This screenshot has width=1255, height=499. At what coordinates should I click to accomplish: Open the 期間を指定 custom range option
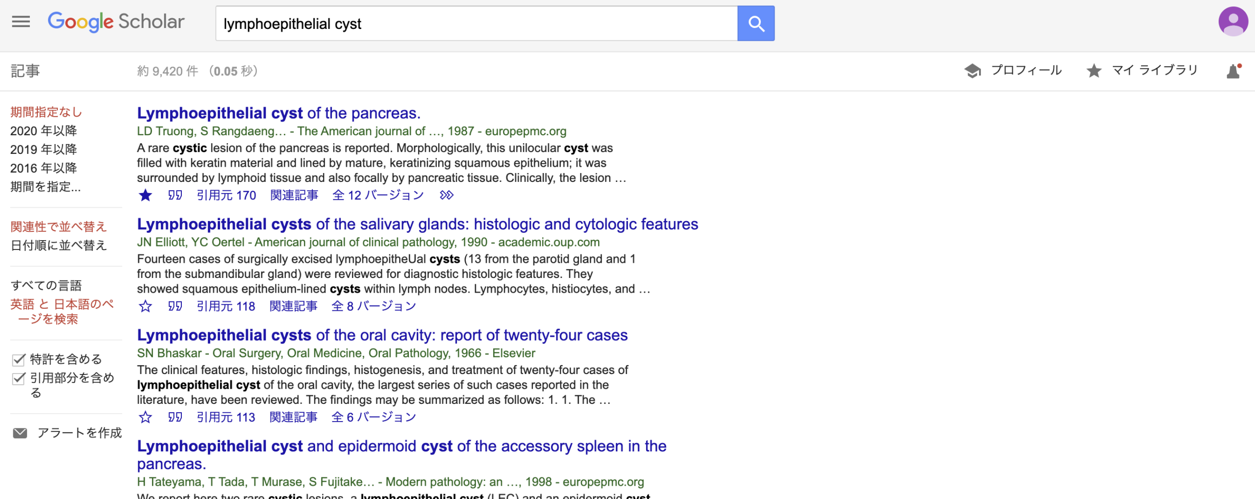click(x=45, y=187)
